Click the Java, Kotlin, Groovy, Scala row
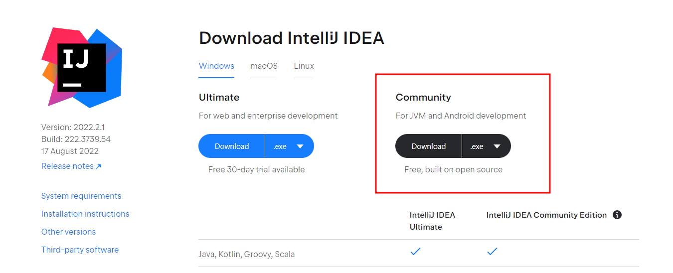Image resolution: width=673 pixels, height=273 pixels. point(418,253)
